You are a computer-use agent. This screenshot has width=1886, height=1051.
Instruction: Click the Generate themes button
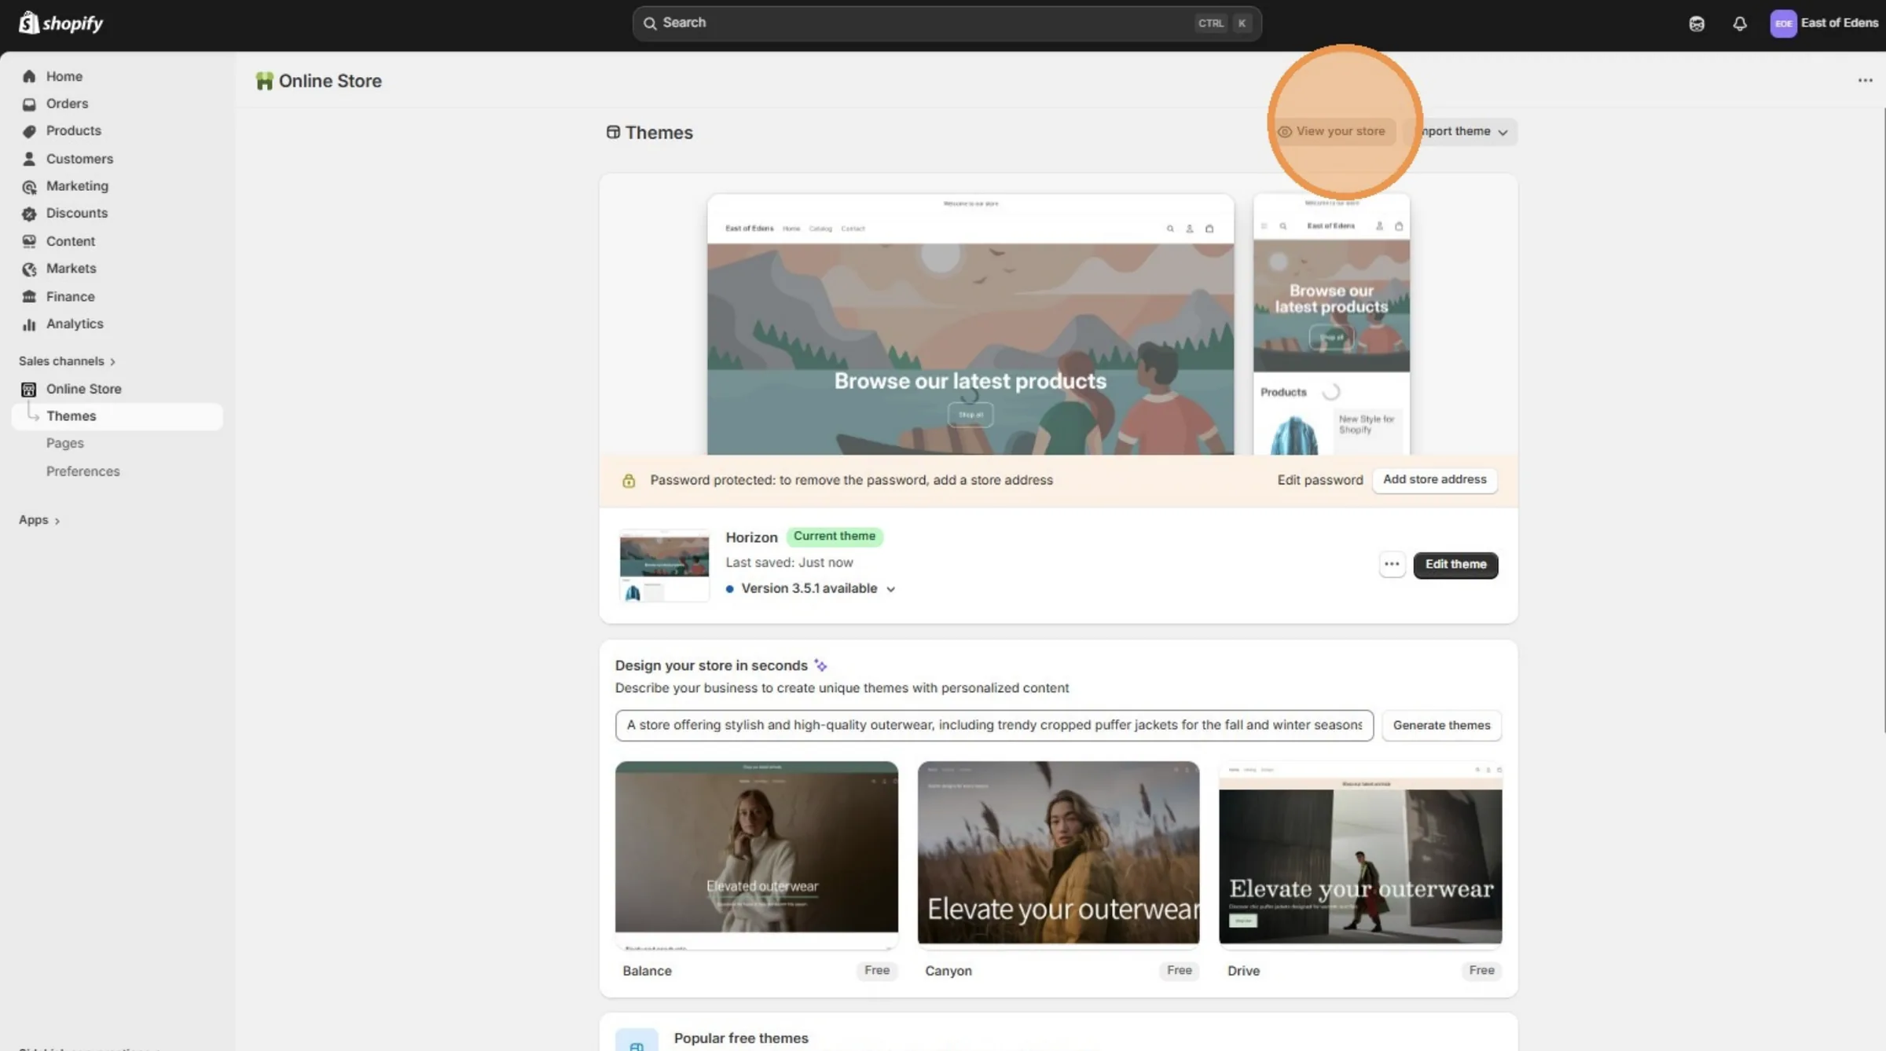tap(1441, 725)
